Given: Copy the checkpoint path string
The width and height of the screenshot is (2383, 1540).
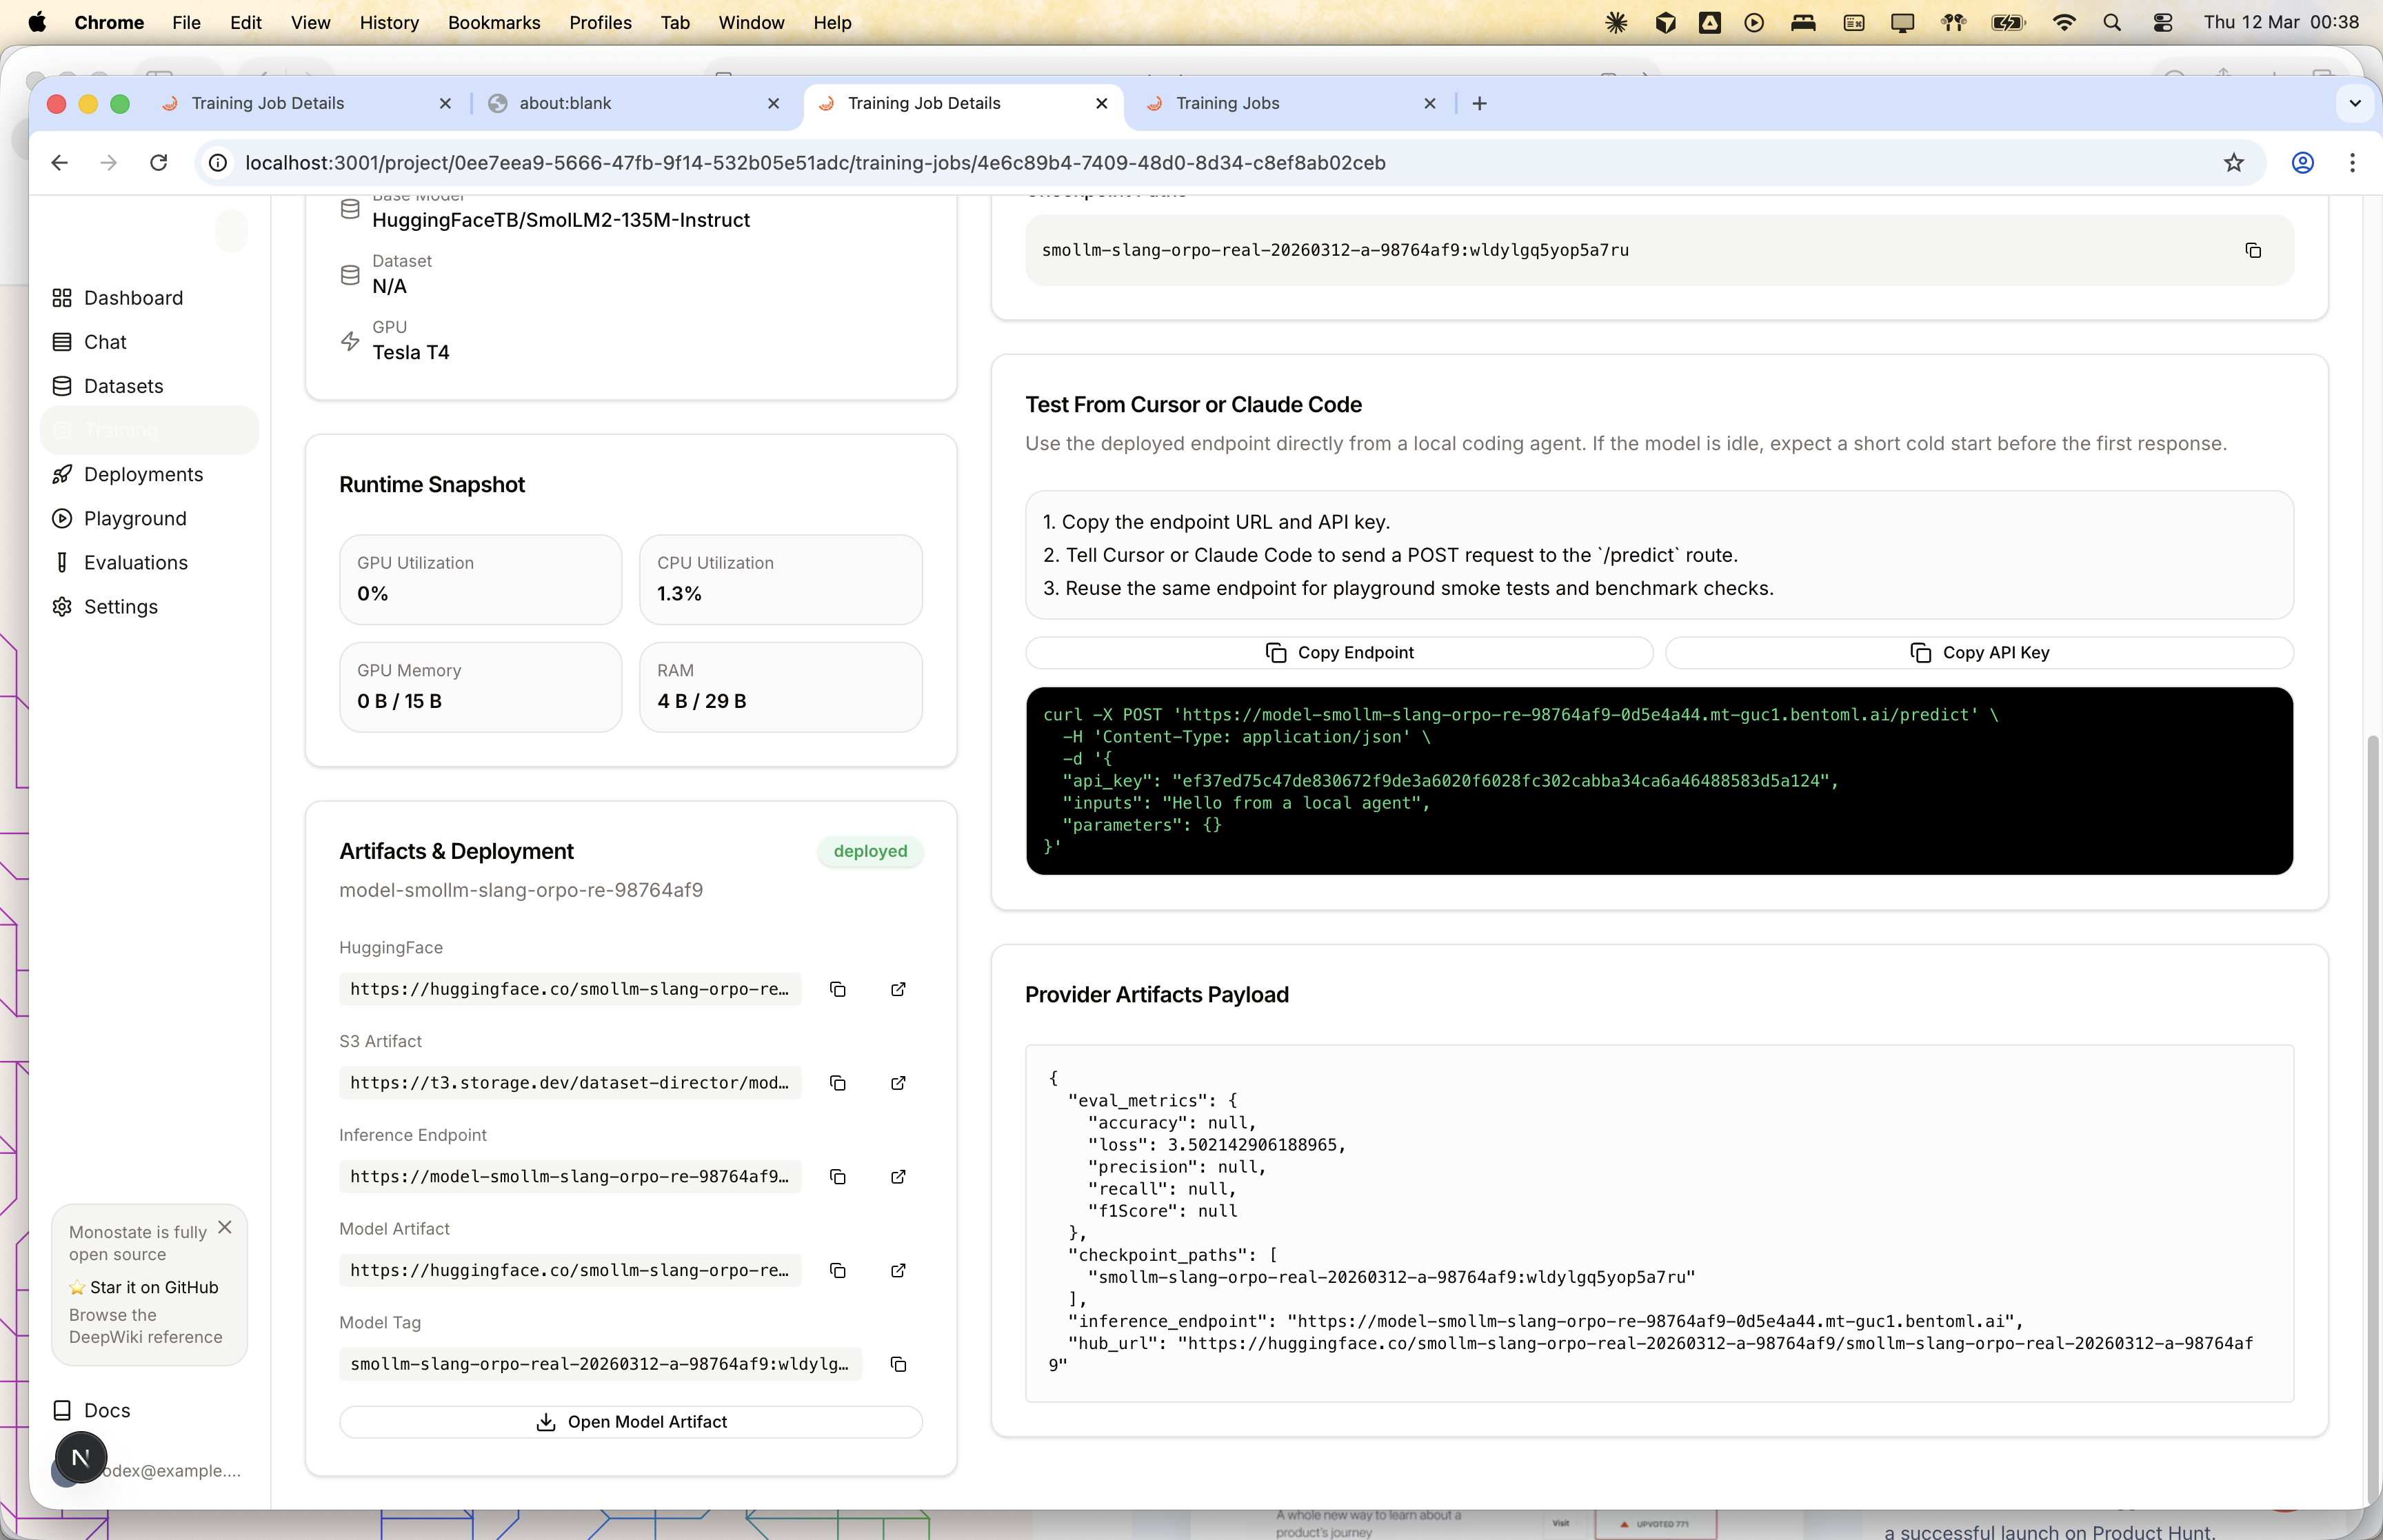Looking at the screenshot, I should [2253, 250].
